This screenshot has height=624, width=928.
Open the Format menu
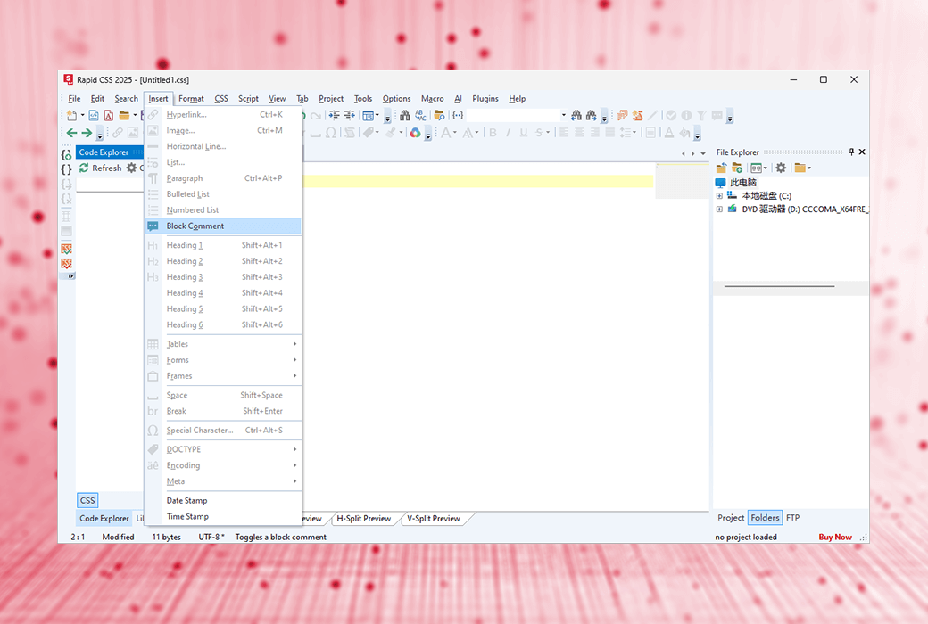point(191,99)
